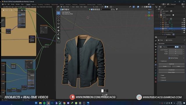Adjust the Render level value field
The width and height of the screenshot is (186, 105).
[176, 54]
